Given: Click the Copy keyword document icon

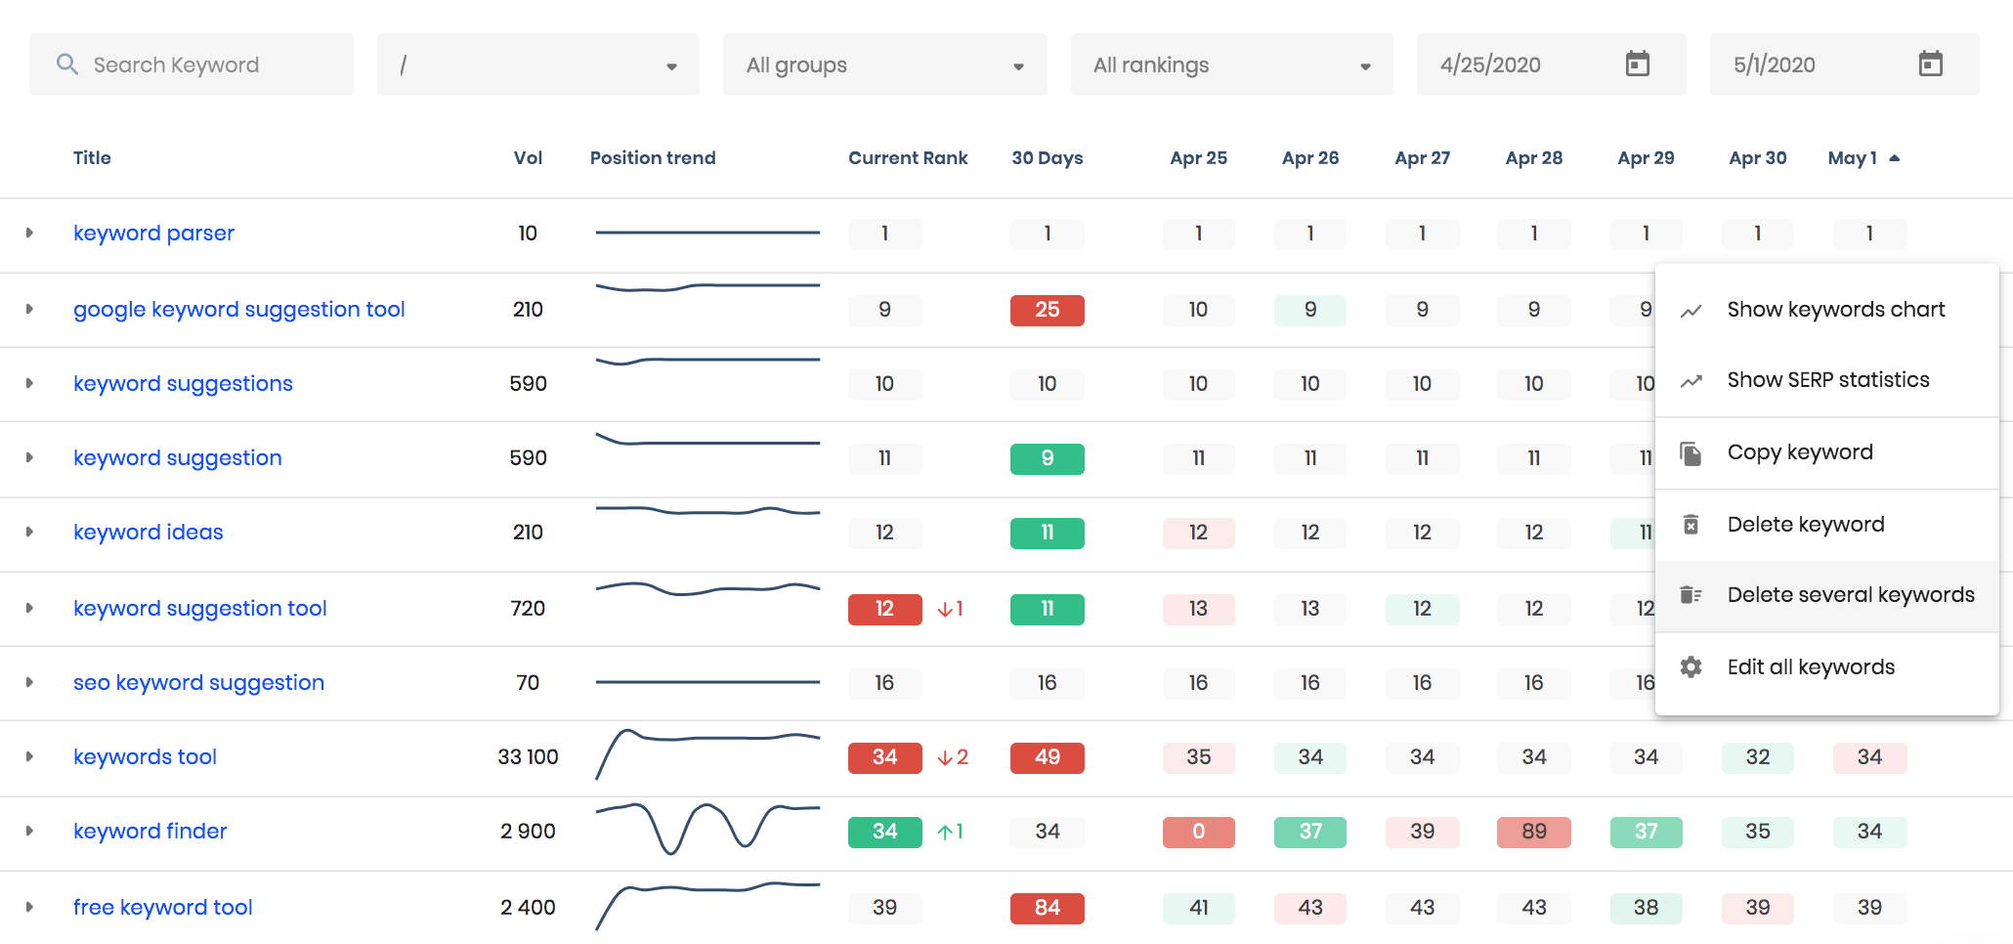Looking at the screenshot, I should [1691, 452].
